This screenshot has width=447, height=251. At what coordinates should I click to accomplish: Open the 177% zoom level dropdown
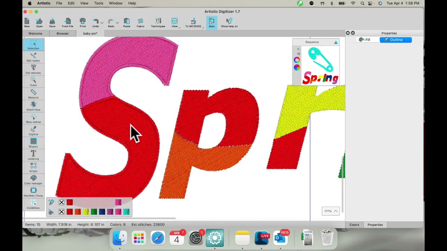[330, 211]
